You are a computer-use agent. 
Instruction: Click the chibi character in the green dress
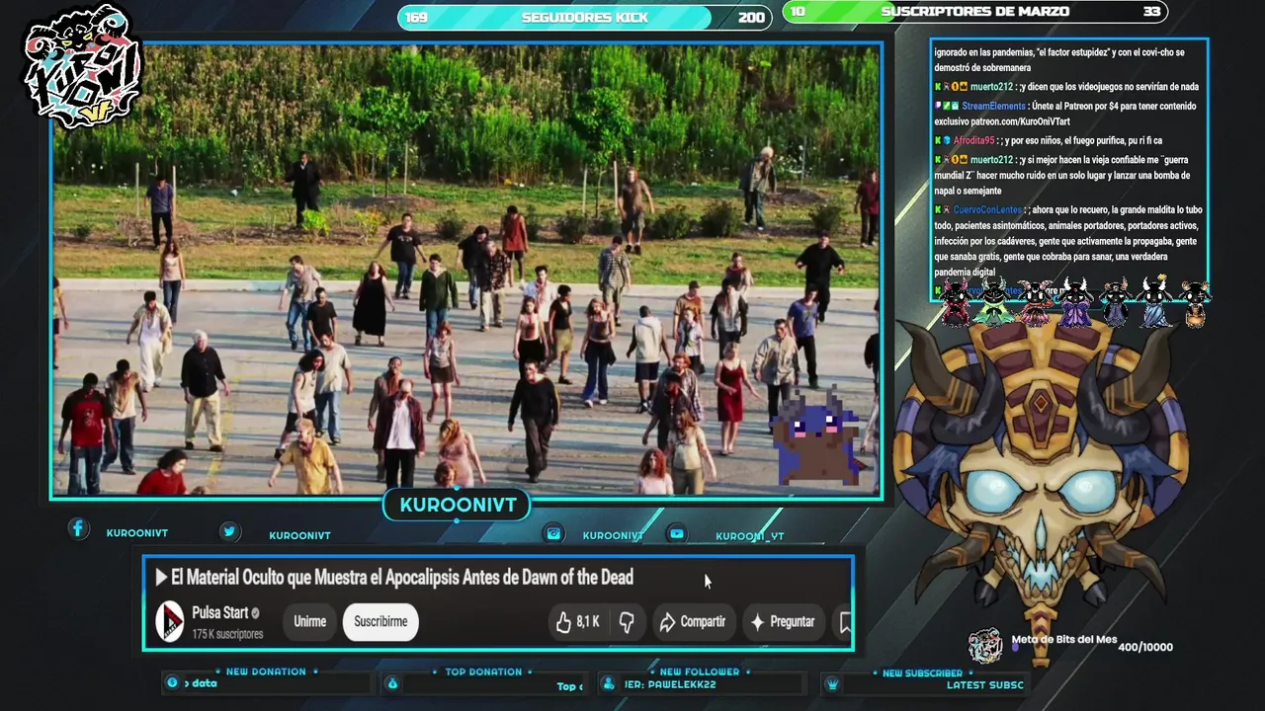994,303
